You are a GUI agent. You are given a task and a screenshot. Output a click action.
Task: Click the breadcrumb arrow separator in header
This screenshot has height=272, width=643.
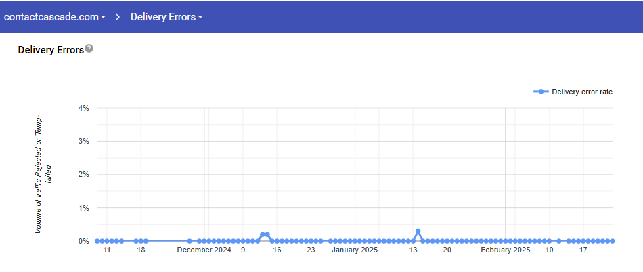pos(118,17)
